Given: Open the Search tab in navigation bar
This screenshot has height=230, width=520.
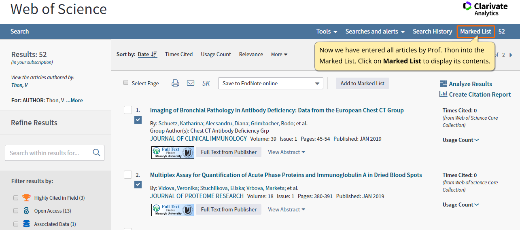Looking at the screenshot, I should pyautogui.click(x=19, y=31).
